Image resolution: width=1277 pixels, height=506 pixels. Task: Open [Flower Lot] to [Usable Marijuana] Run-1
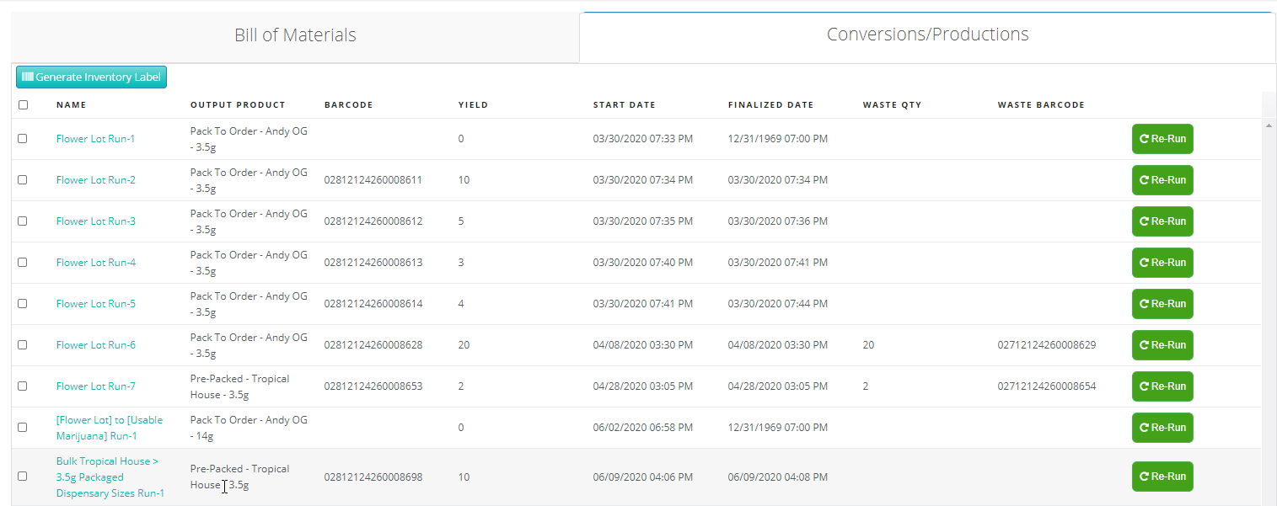tap(109, 428)
